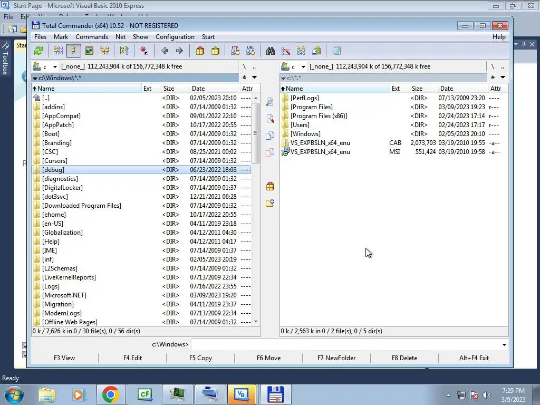The height and width of the screenshot is (405, 540).
Task: Open the URL new FTP connection icon
Action: [x=250, y=51]
